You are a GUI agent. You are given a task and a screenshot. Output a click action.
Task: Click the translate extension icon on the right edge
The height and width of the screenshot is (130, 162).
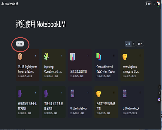click(159, 87)
